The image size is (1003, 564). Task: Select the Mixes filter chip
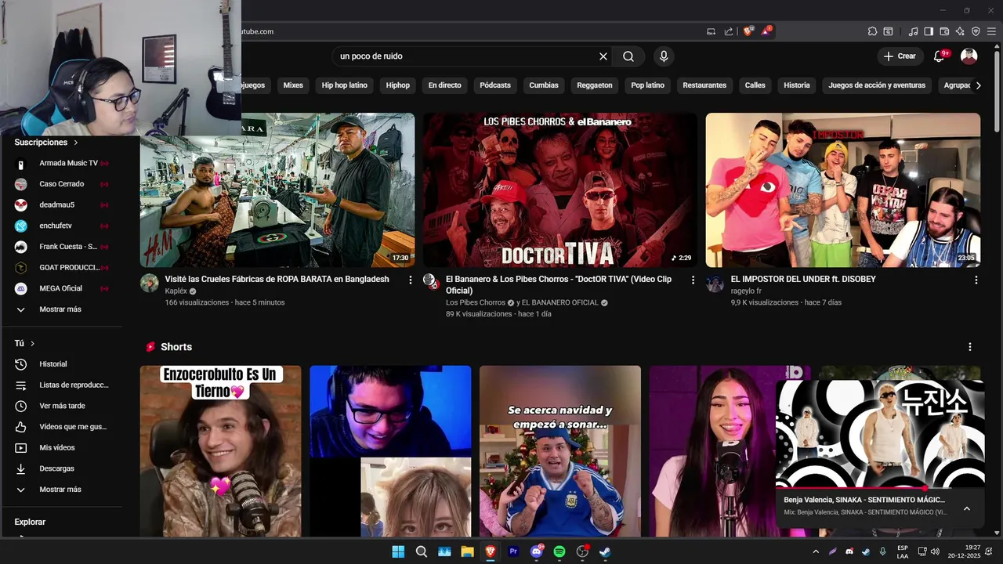pos(293,85)
